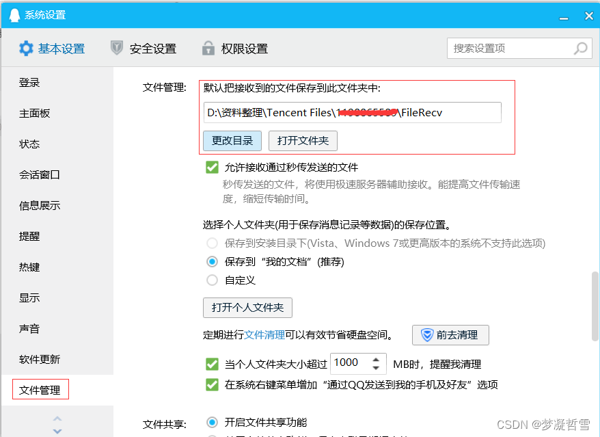Screen dimensions: 600x437
Task: Select the disabled 保存到安装目录下 radio option
Action: 212,243
